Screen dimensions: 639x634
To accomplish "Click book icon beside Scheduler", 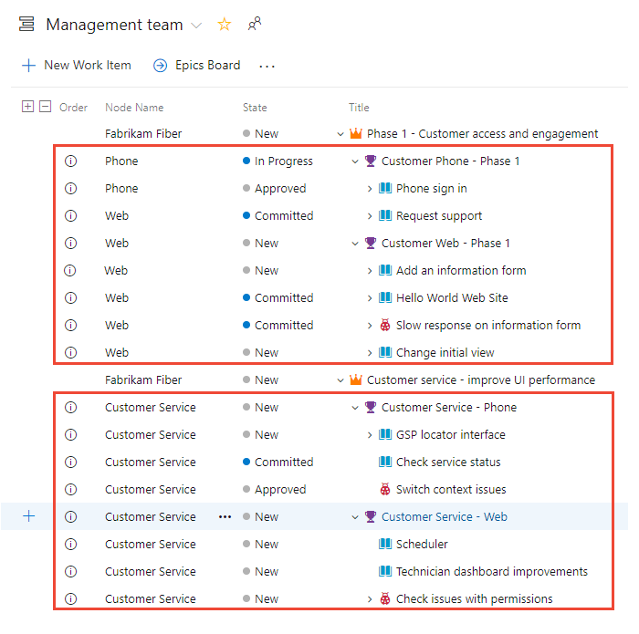I will (385, 545).
